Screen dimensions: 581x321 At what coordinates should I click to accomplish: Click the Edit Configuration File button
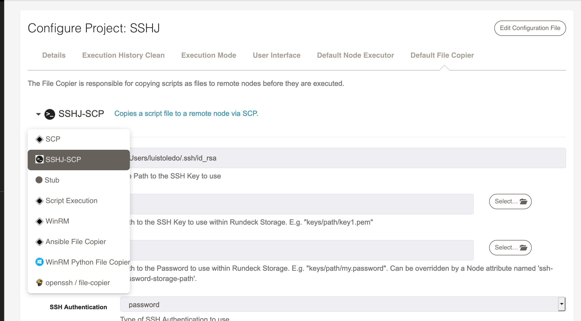click(530, 28)
